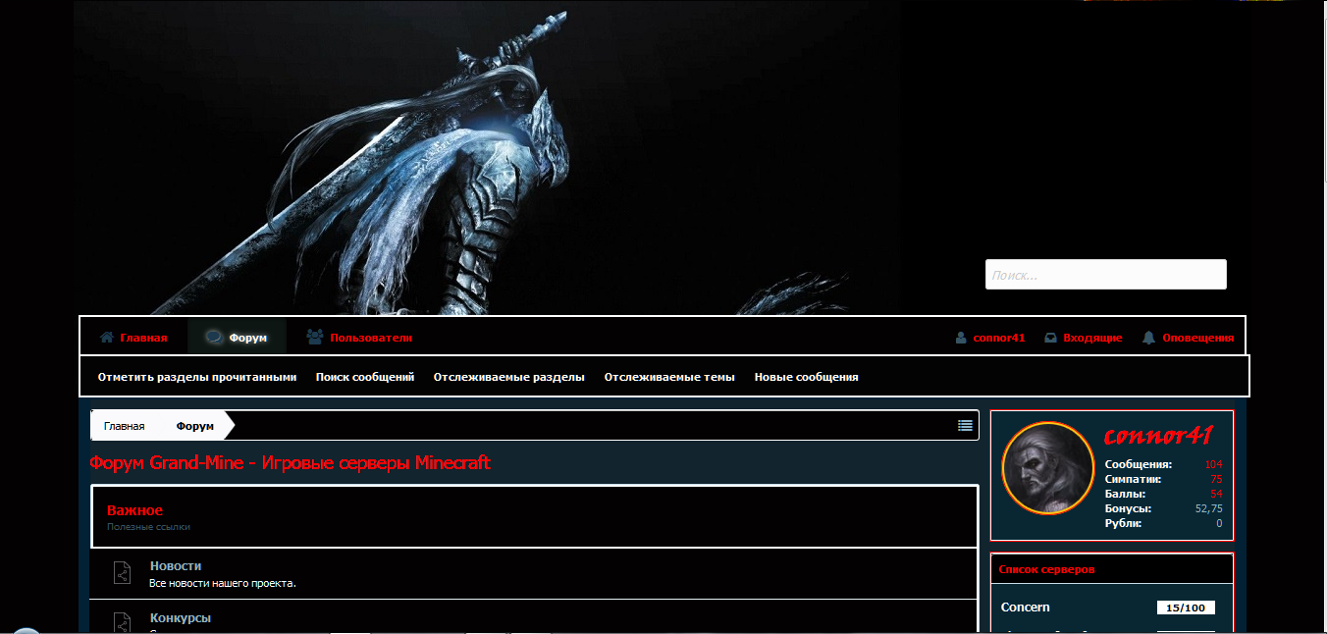Click the users icon beside Пользователи
1327x634 pixels.
pyautogui.click(x=315, y=337)
